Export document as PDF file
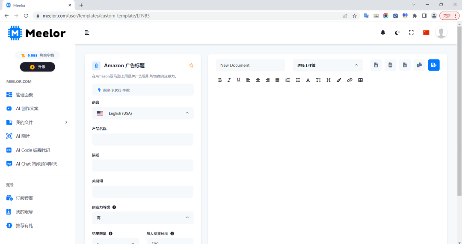462x244 pixels. 391,65
